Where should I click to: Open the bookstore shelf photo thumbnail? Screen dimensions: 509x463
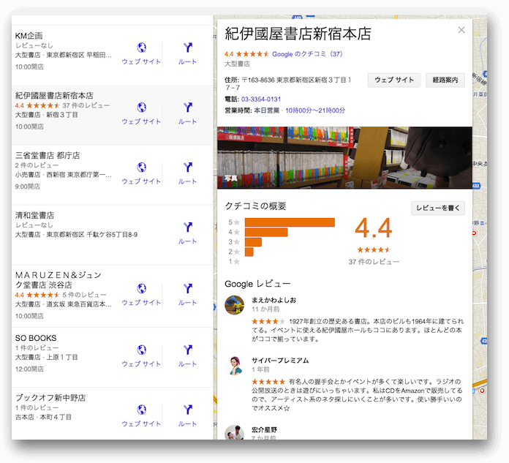pyautogui.click(x=344, y=157)
